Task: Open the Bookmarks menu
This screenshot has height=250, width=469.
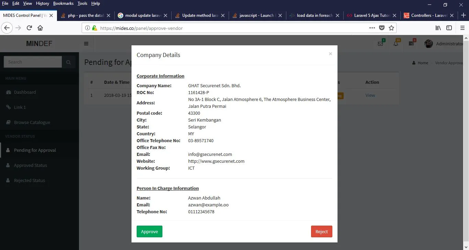Action: [x=64, y=3]
